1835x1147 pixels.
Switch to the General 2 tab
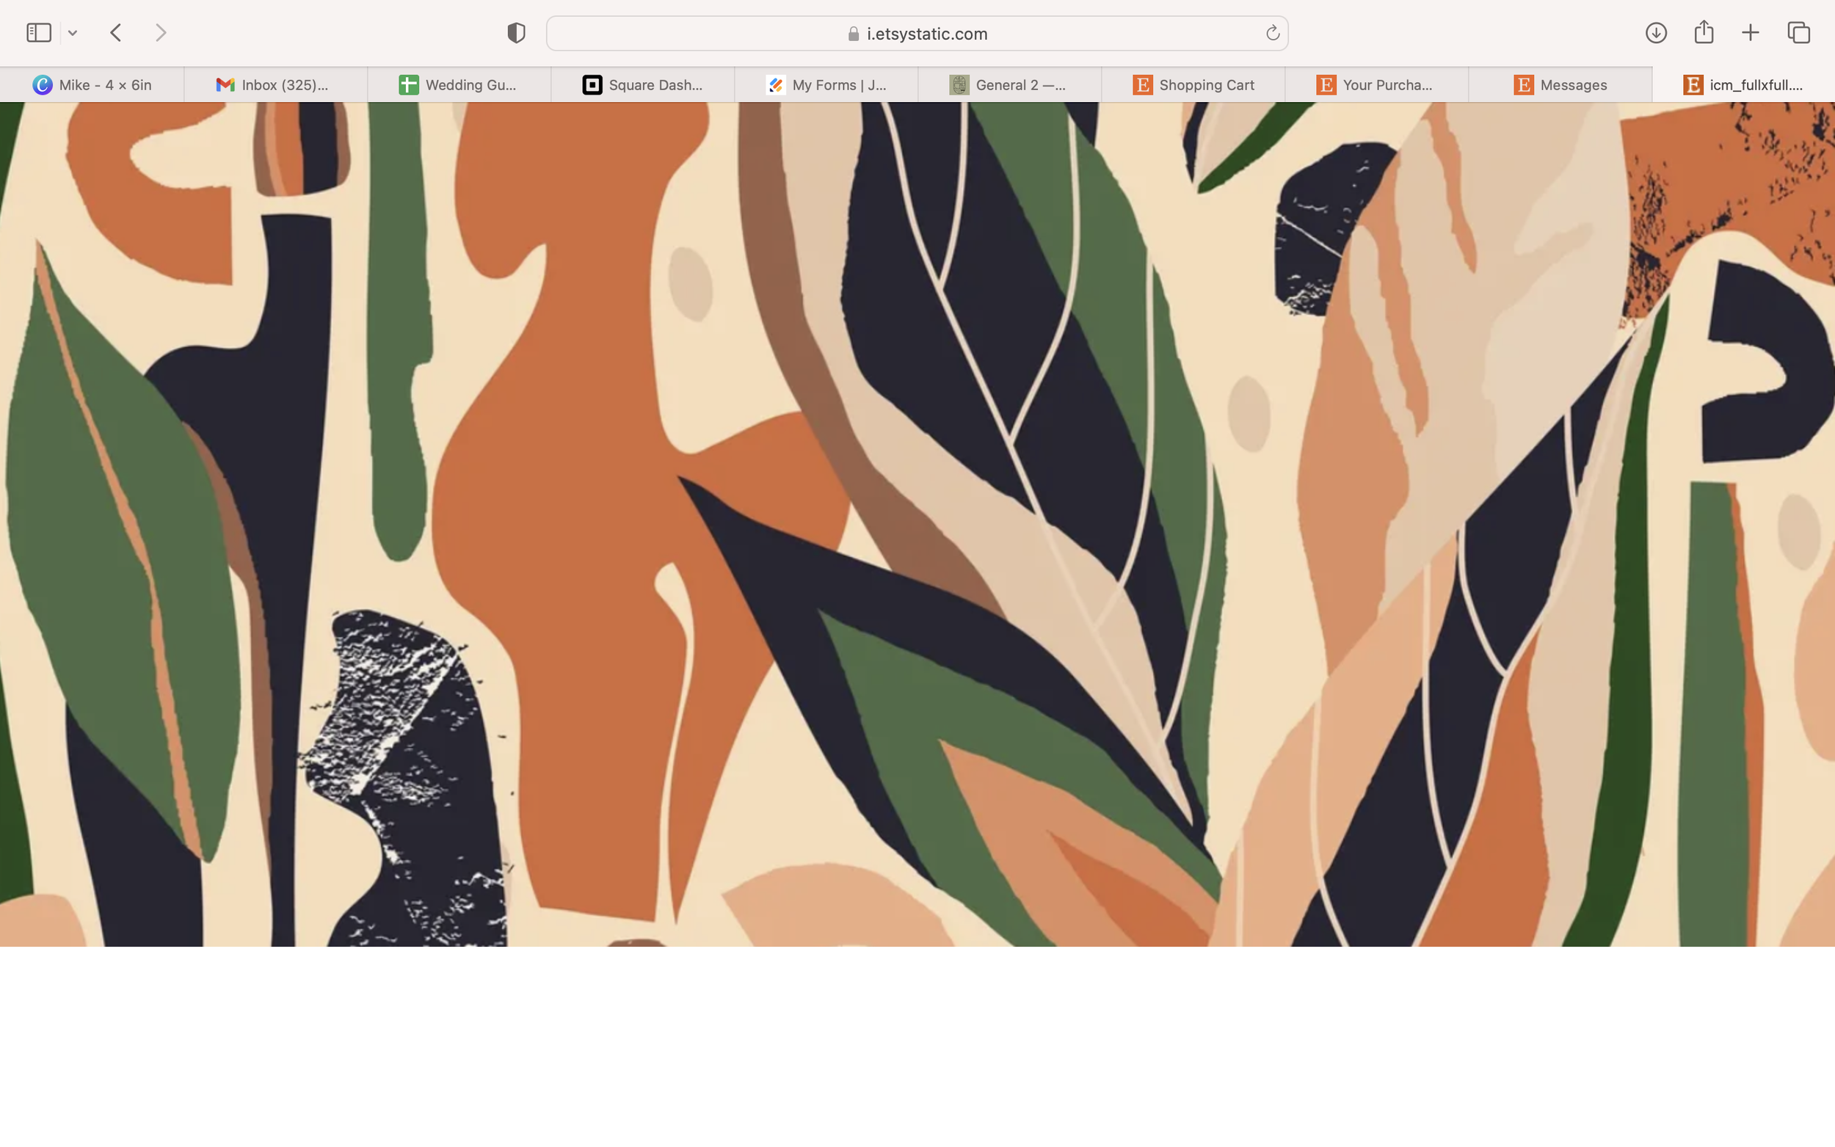tap(1010, 85)
